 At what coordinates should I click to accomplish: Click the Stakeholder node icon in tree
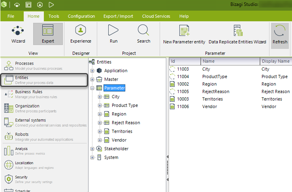[x=99, y=149]
